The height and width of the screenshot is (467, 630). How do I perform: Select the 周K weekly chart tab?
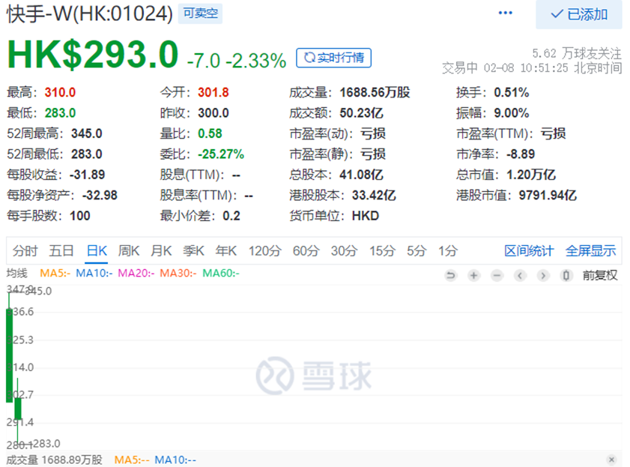point(129,251)
